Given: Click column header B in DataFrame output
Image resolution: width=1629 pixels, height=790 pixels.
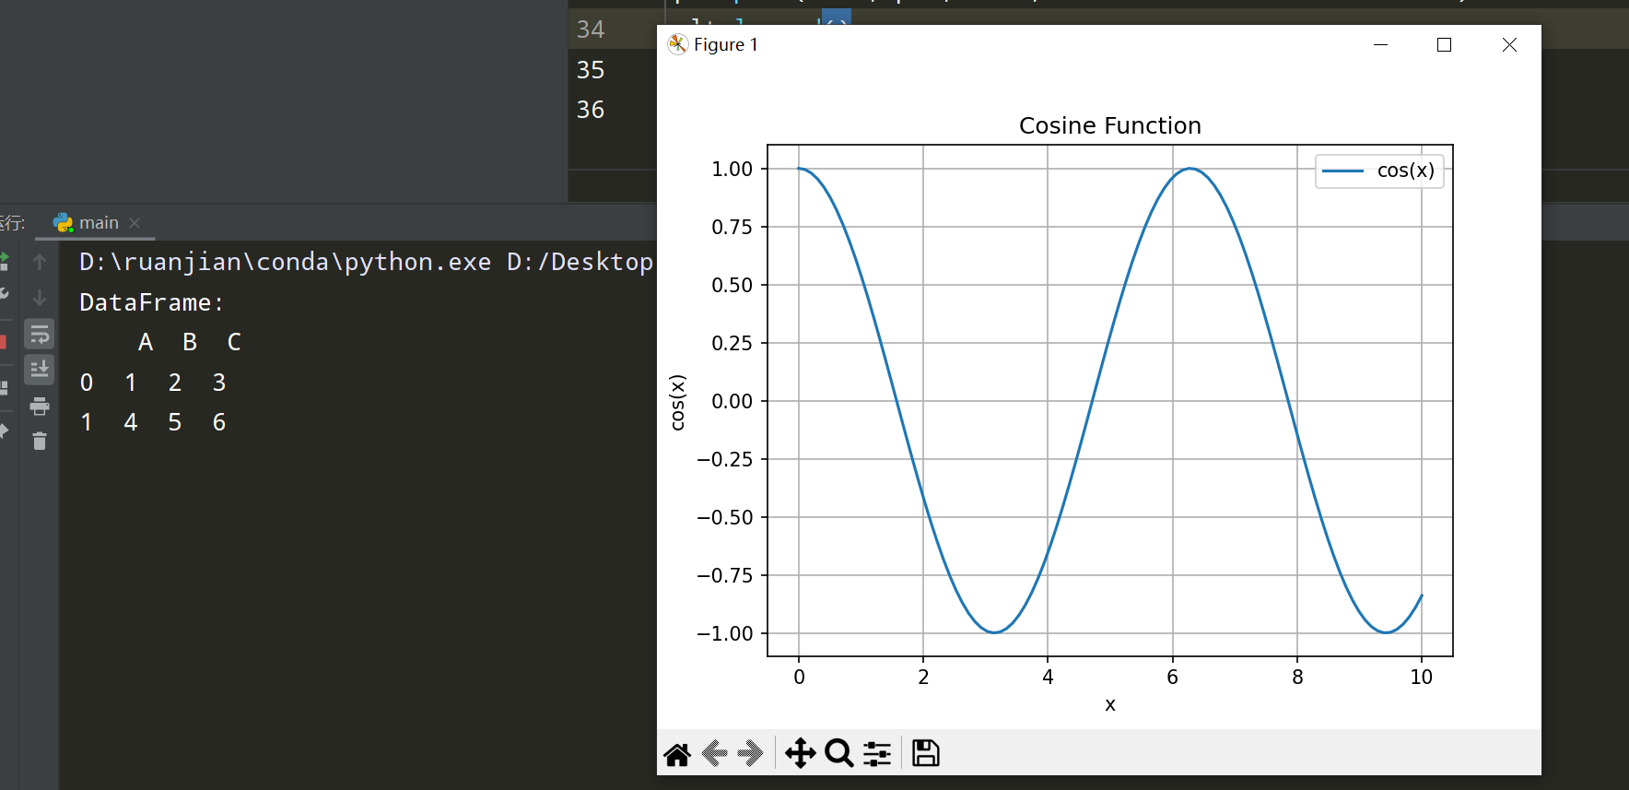Looking at the screenshot, I should point(190,342).
